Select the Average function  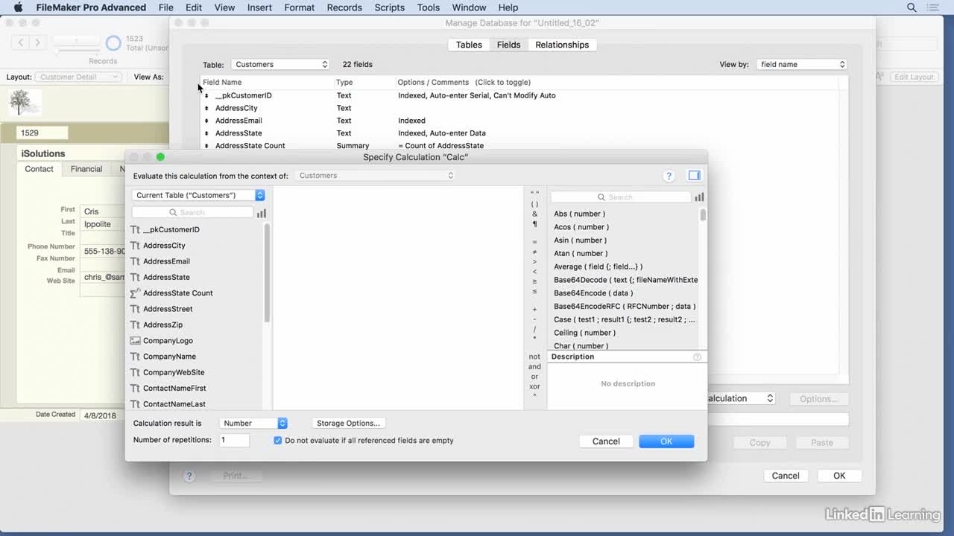[x=598, y=267]
